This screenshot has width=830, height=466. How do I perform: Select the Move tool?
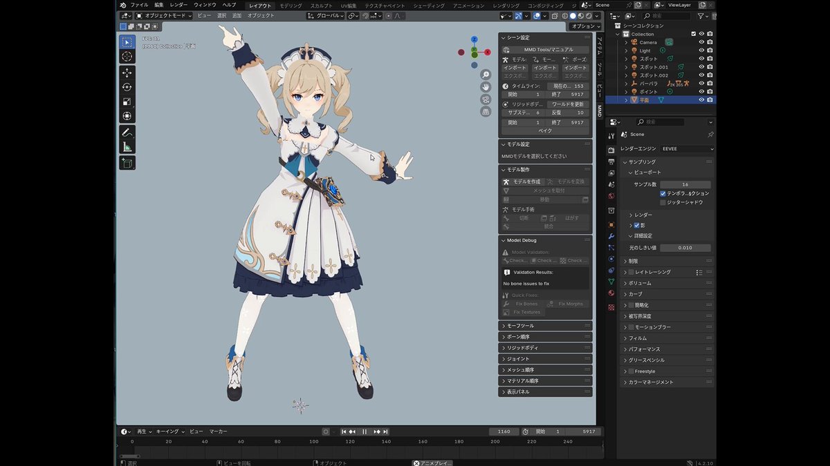pos(127,72)
